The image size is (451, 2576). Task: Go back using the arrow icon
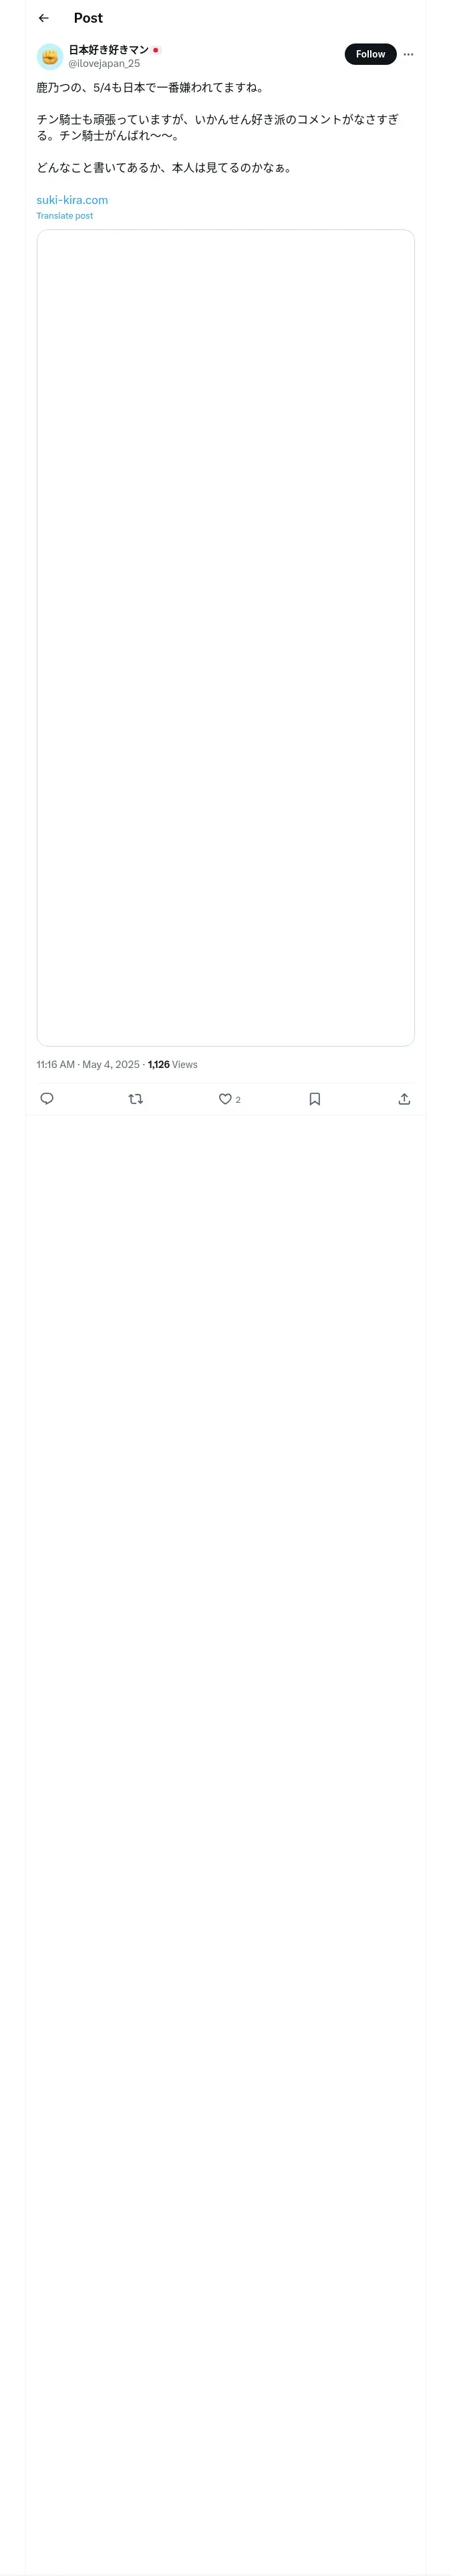coord(44,18)
